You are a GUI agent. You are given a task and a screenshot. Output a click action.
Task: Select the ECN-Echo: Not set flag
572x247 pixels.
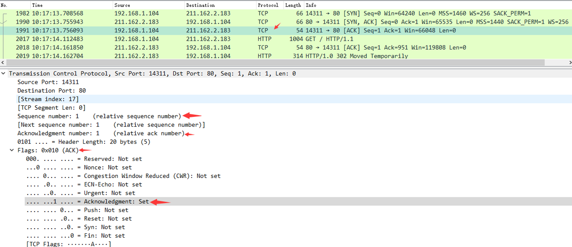pyautogui.click(x=84, y=185)
